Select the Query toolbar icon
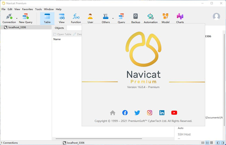Viewport: 226px width, 145px height. click(121, 17)
